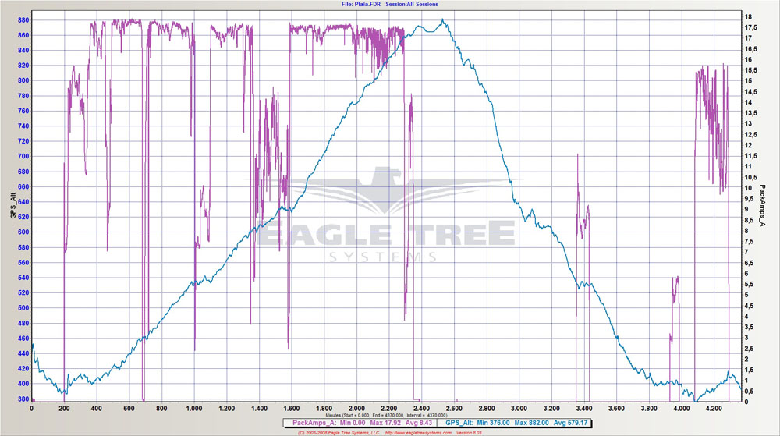Screen dimensions: 780x436
Task: Click the 17,5 value on the PackAmps axis
Action: (750, 27)
